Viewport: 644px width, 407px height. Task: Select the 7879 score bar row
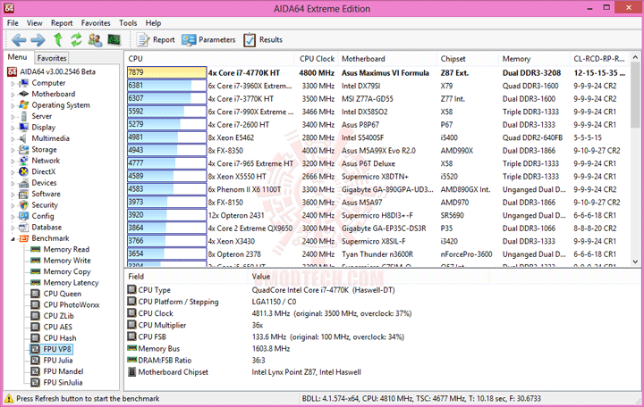pos(166,72)
